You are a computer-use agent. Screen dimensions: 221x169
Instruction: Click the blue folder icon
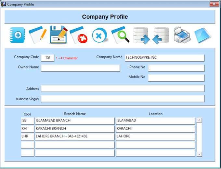coord(202,35)
